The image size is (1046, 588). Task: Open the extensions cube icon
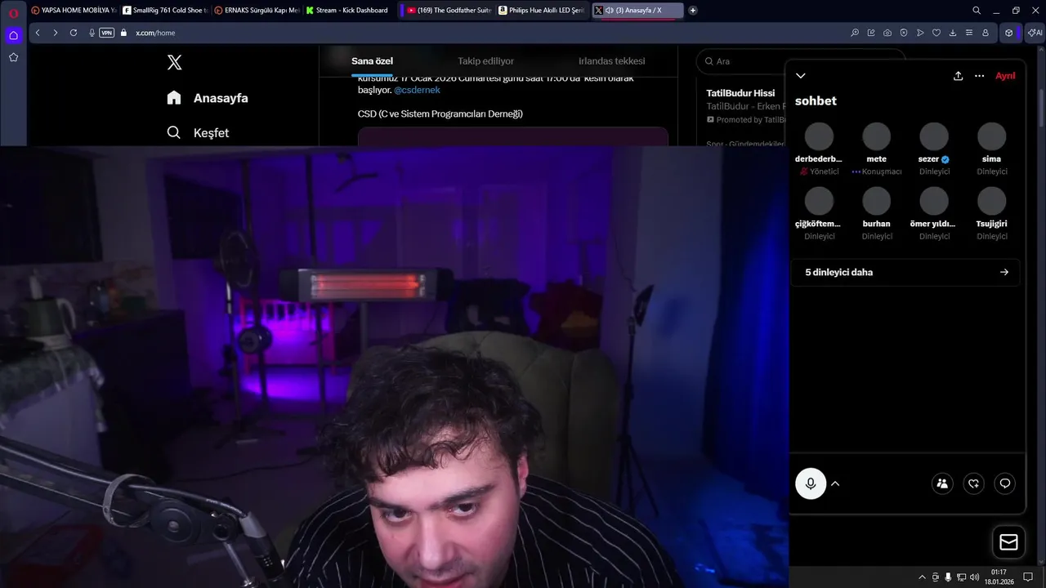[1009, 33]
